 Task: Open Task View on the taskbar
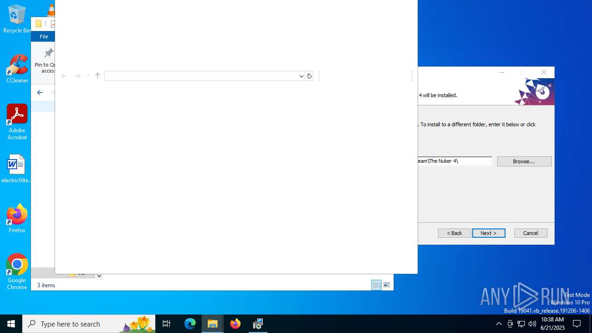166,324
